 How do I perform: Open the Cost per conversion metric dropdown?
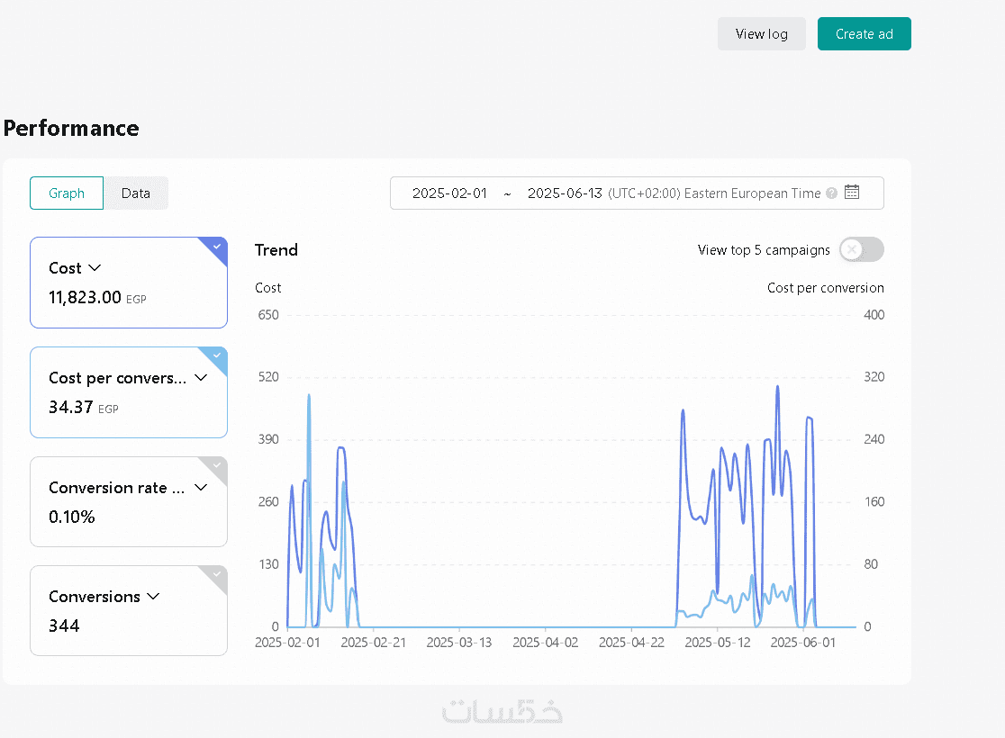pyautogui.click(x=201, y=378)
